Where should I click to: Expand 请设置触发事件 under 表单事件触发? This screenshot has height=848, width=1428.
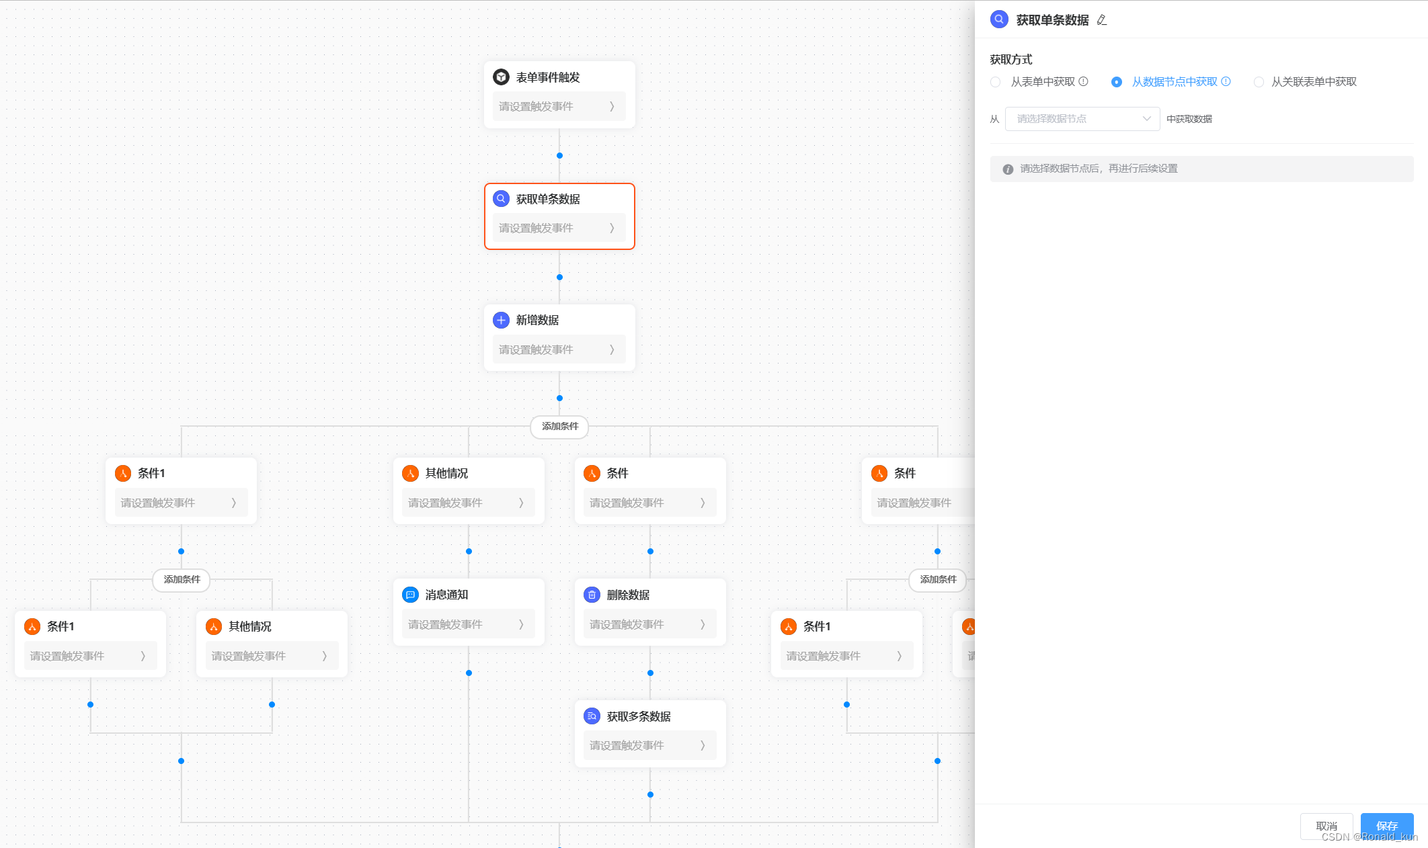tap(559, 106)
